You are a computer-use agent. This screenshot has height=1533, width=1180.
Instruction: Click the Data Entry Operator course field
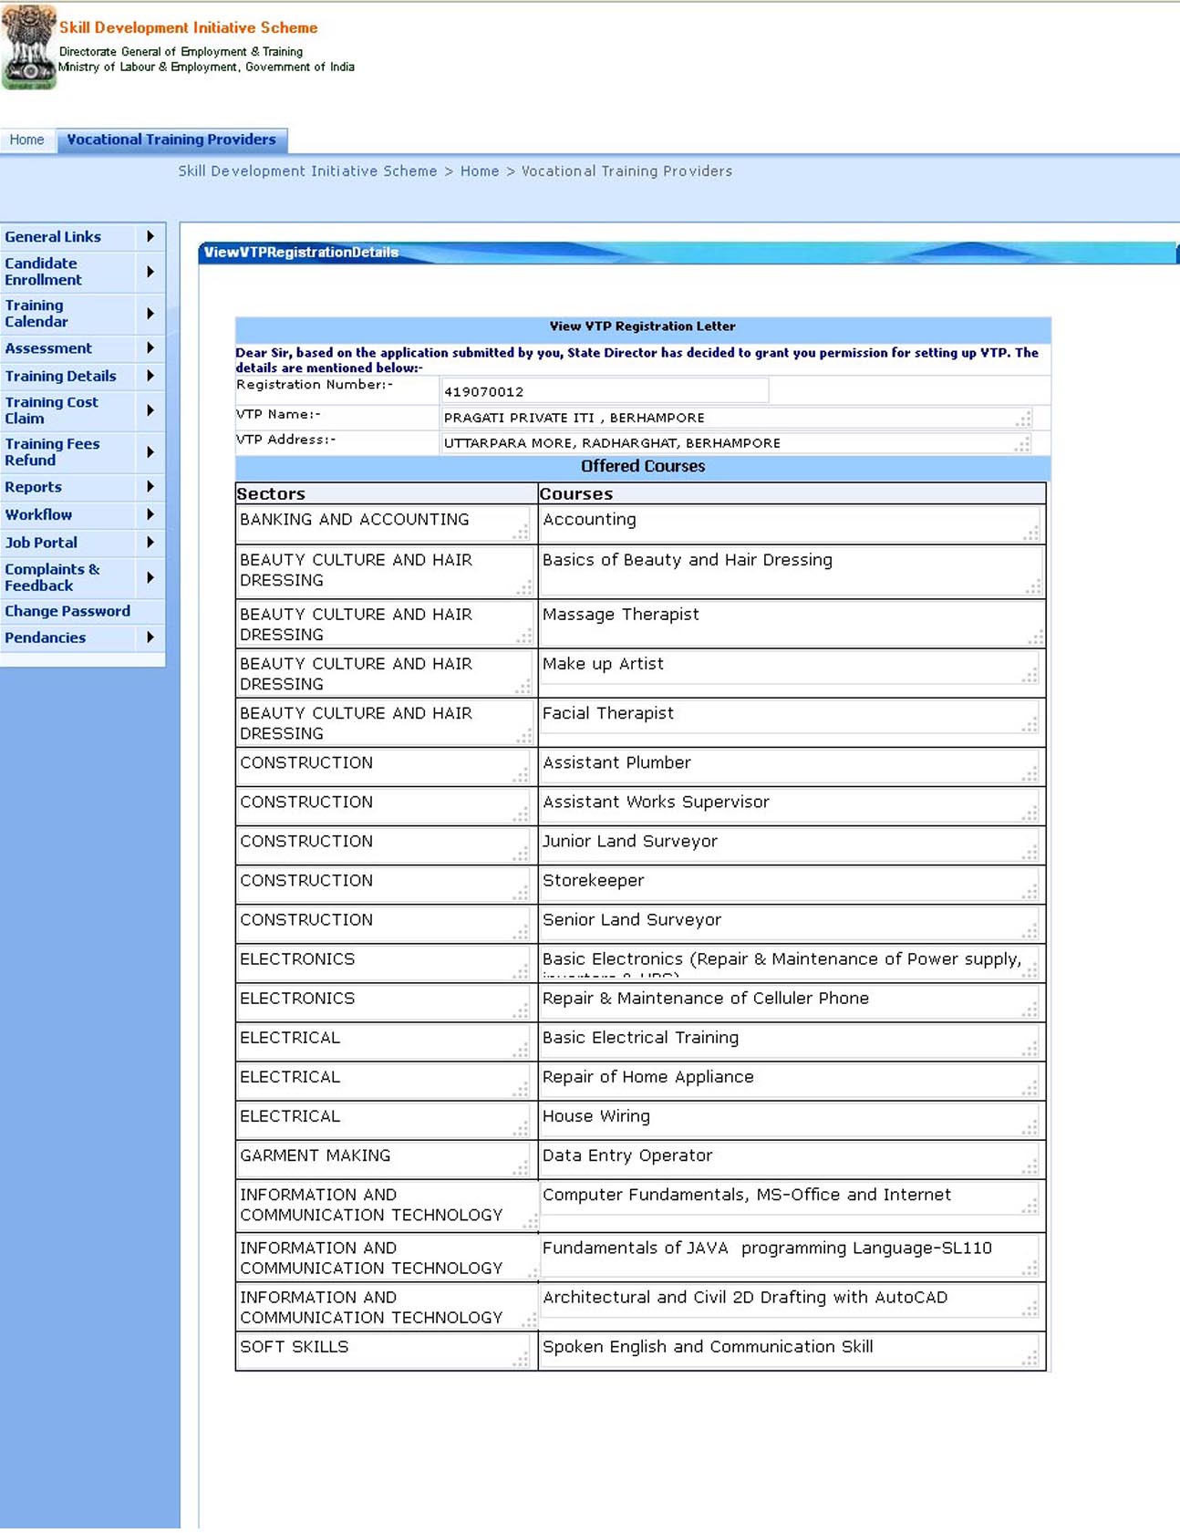tap(791, 1159)
